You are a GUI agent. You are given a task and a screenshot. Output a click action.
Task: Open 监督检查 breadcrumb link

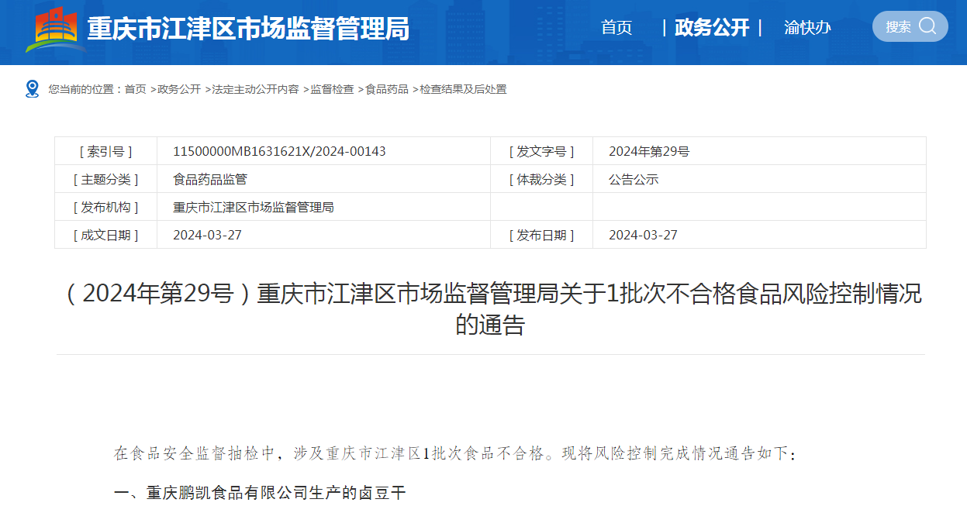(x=332, y=89)
